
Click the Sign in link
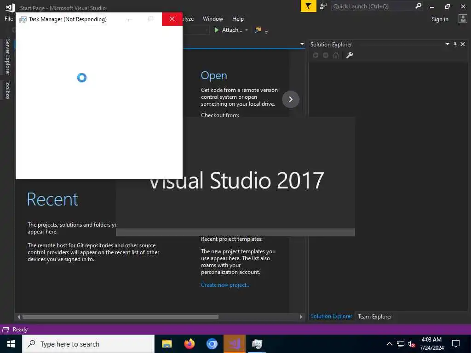[440, 19]
